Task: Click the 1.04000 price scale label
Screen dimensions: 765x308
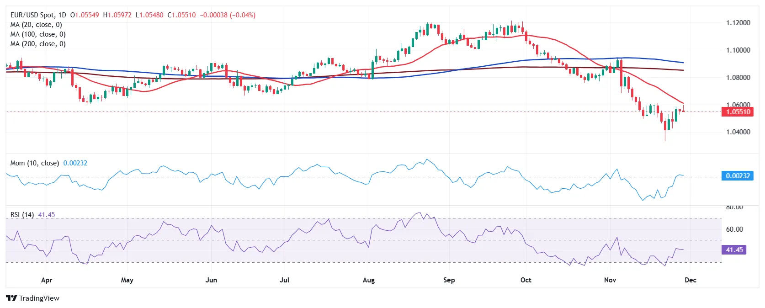Action: [738, 132]
